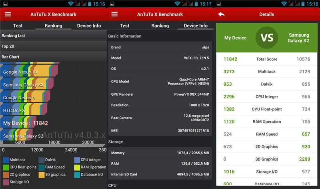Tap Model row showing WEXLER. ZEN 5

[x=160, y=58]
